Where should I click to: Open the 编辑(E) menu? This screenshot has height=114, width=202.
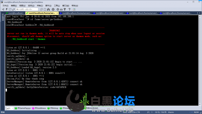[x=14, y=6]
